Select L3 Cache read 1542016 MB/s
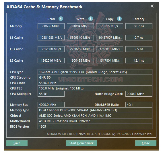 coord(51,61)
